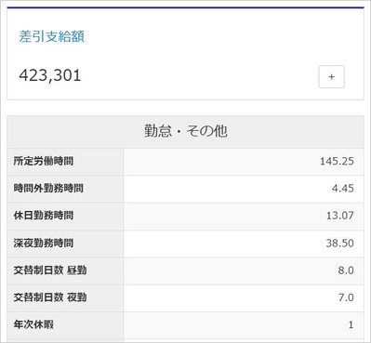Click the value 7.0
Viewport: 371px width, 343px height.
coord(346,297)
